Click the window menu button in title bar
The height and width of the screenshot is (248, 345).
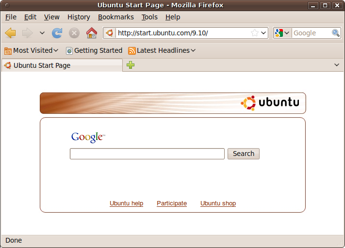click(x=7, y=5)
